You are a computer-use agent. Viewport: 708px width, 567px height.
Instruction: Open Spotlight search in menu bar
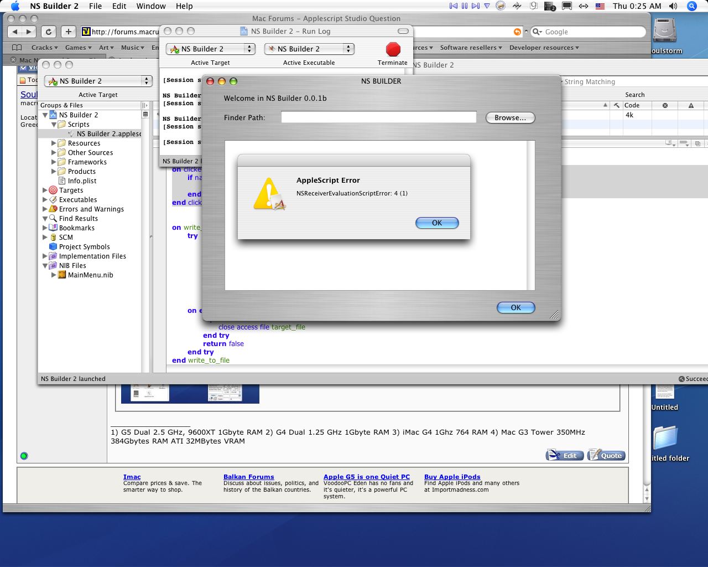click(x=691, y=6)
